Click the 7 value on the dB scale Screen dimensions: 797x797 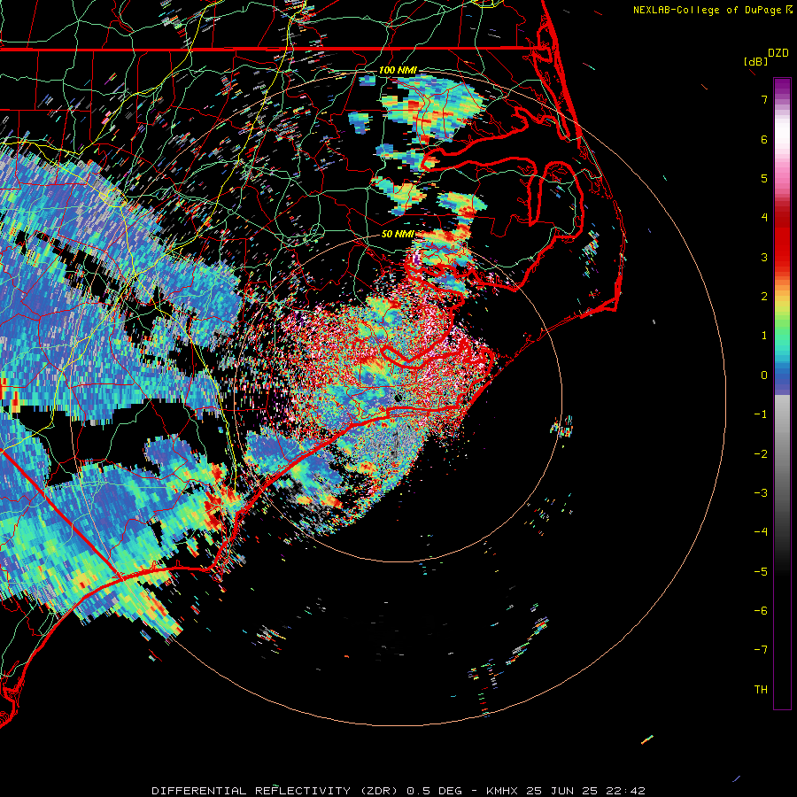pyautogui.click(x=764, y=99)
